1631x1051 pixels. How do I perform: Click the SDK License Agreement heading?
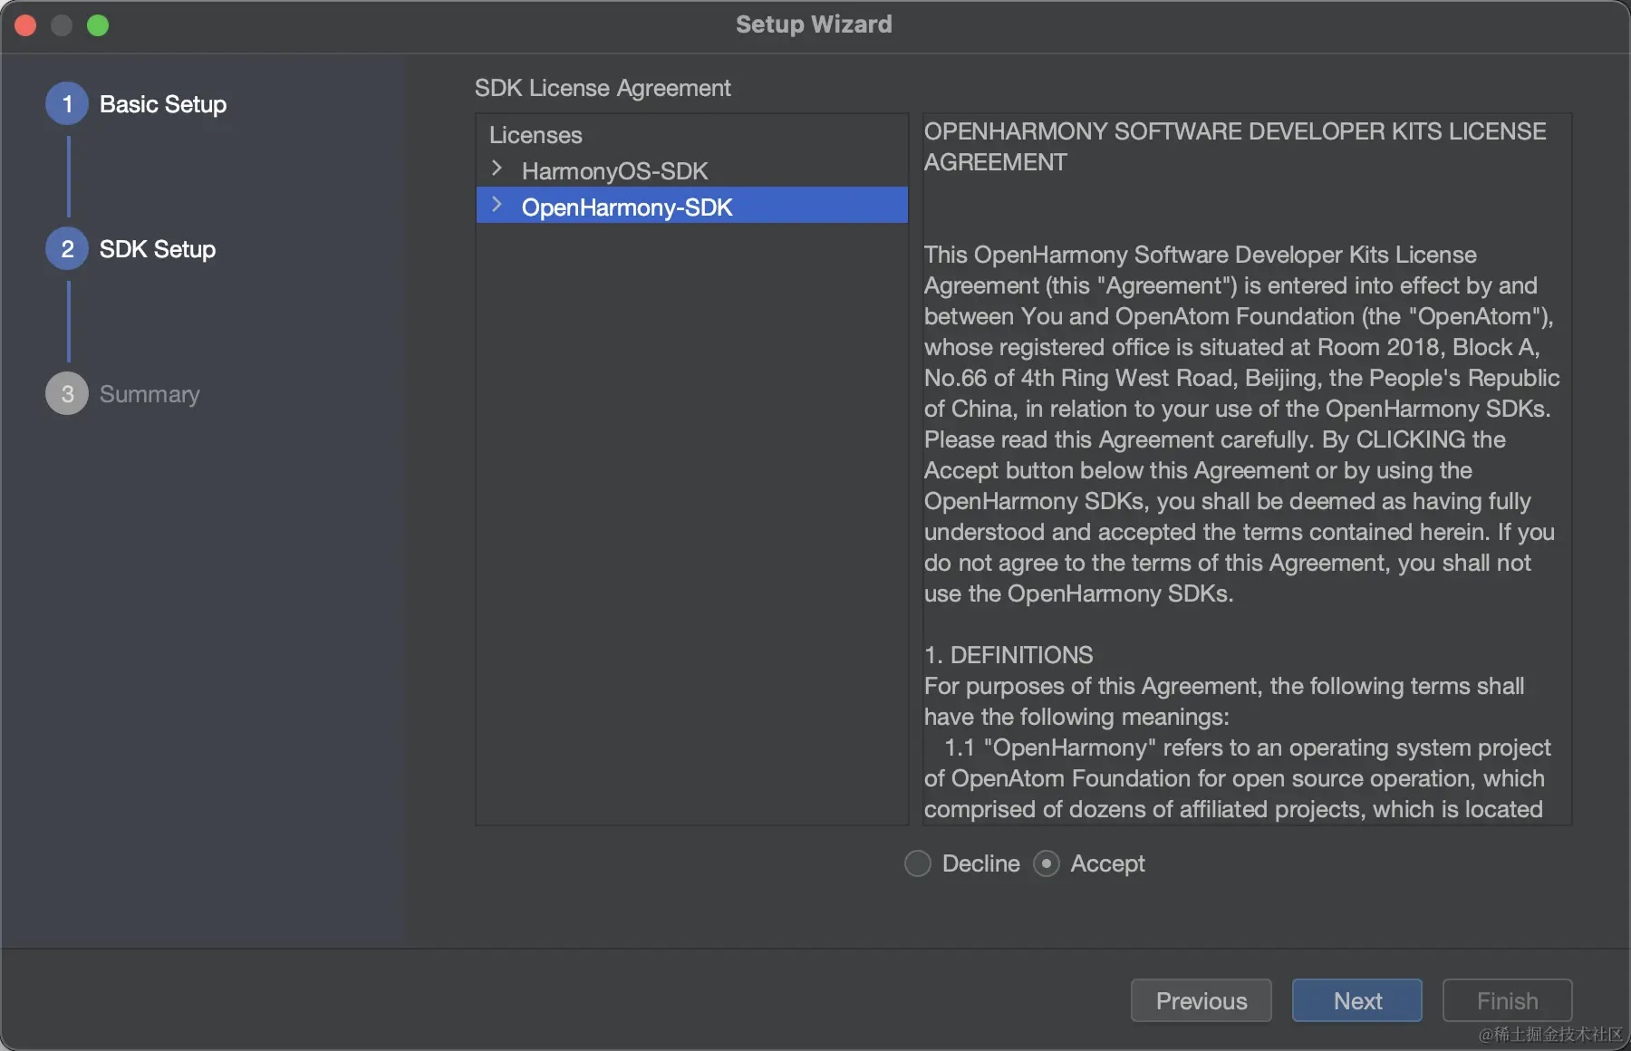click(603, 88)
